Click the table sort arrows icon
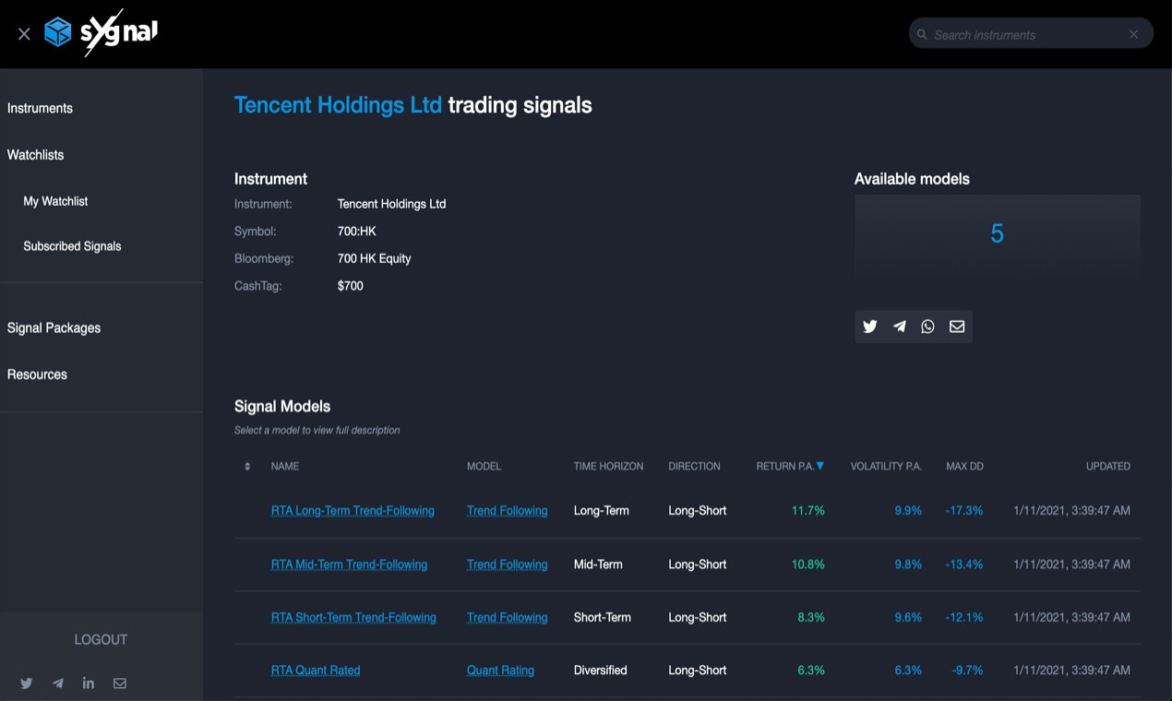This screenshot has height=701, width=1172. pos(247,467)
